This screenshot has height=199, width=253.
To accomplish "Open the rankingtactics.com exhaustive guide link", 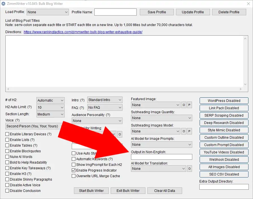I will pos(83,32).
